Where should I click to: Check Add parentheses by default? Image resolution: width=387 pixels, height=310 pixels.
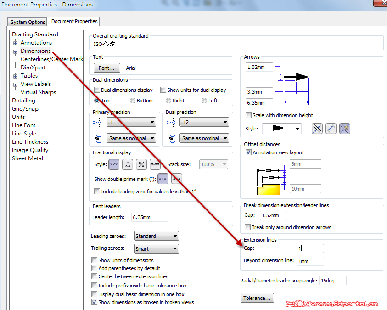click(x=94, y=268)
